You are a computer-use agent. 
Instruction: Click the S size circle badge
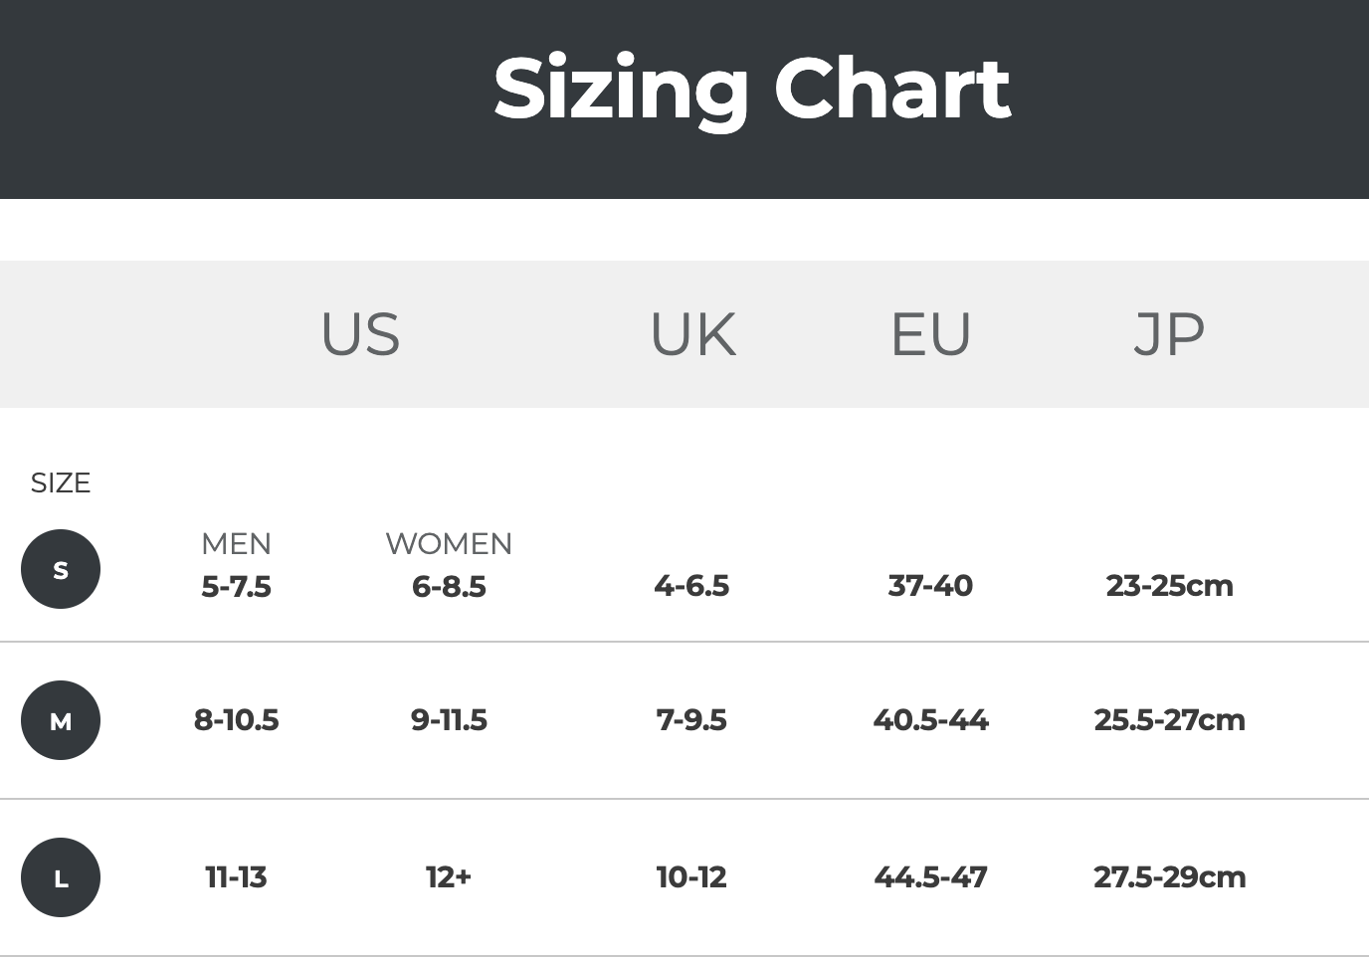coord(61,569)
